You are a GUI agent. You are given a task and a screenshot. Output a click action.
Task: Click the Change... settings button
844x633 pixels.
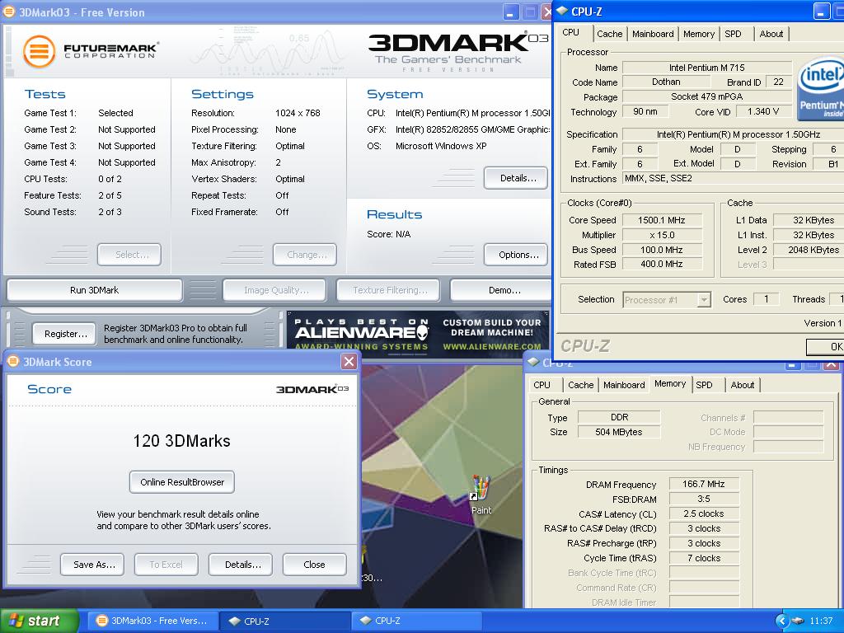pyautogui.click(x=305, y=255)
